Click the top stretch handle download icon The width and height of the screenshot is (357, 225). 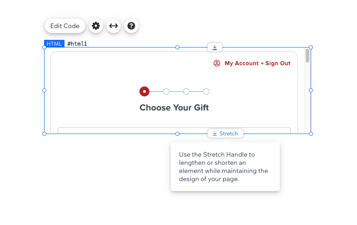pos(215,48)
